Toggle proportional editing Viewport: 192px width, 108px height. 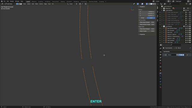coord(86,4)
